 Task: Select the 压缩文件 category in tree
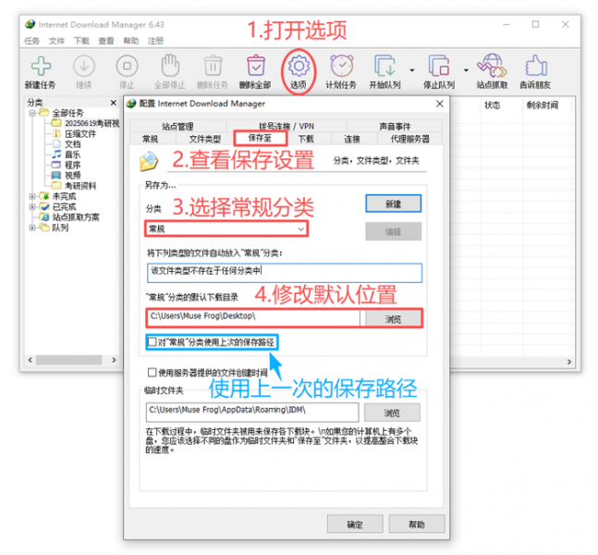80,133
